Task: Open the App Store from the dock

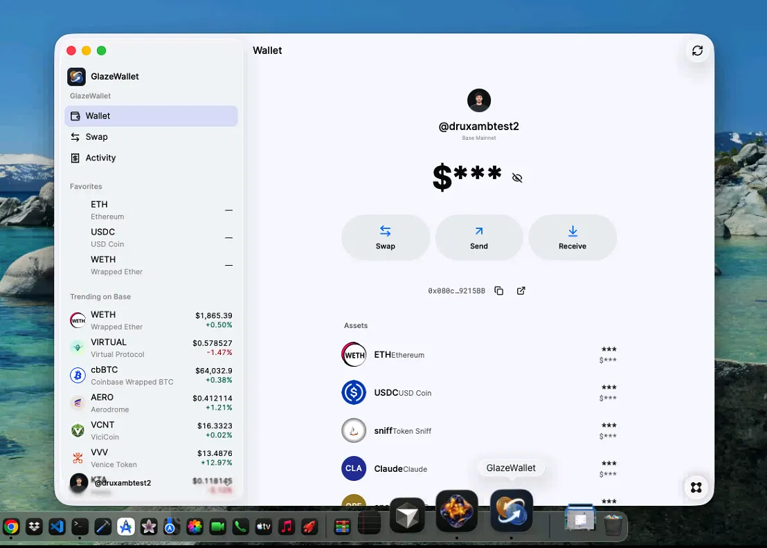Action: click(x=126, y=527)
